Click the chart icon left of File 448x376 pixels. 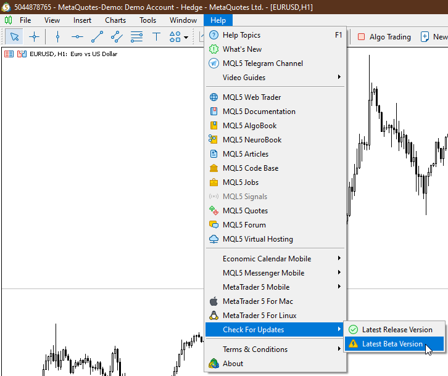click(8, 20)
